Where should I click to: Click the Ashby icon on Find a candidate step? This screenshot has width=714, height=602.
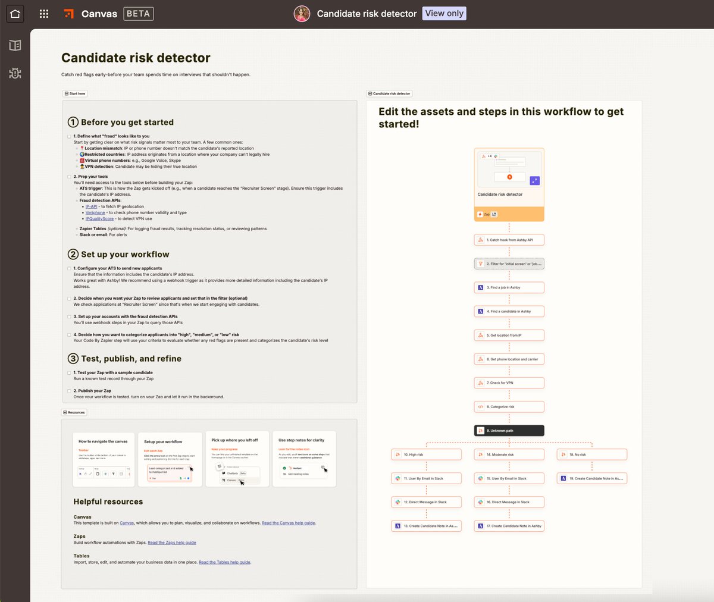pos(481,311)
